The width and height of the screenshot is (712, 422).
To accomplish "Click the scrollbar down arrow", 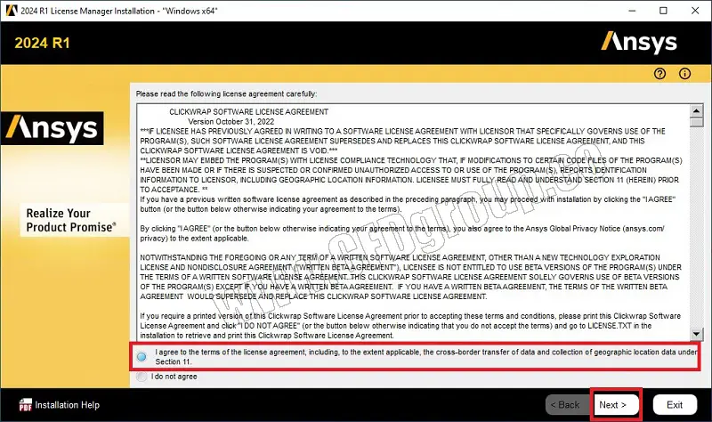I will click(696, 335).
